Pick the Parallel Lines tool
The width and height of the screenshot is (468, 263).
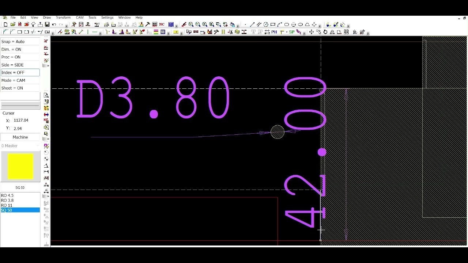pyautogui.click(x=259, y=24)
